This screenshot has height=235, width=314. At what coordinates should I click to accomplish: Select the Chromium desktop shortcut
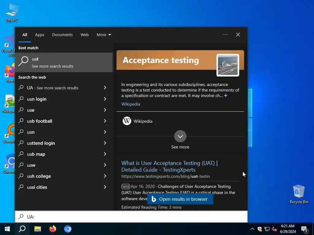(x=9, y=164)
